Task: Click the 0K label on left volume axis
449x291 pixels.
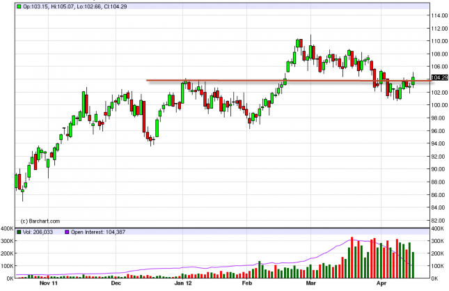Action: tap(10, 278)
